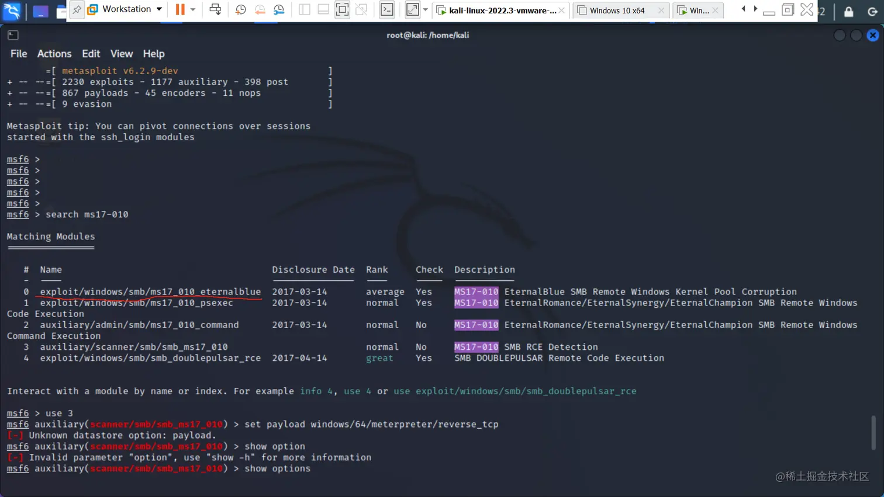The width and height of the screenshot is (884, 497).
Task: Click the 'show options' command at the last prompt
Action: pos(278,469)
